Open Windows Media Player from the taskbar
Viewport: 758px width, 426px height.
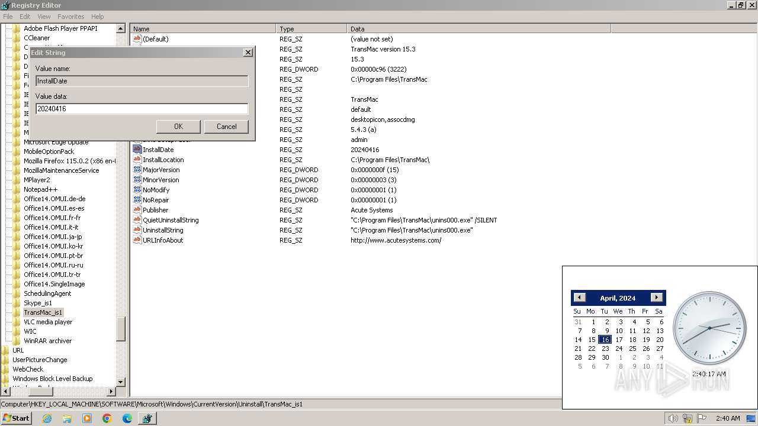87,418
